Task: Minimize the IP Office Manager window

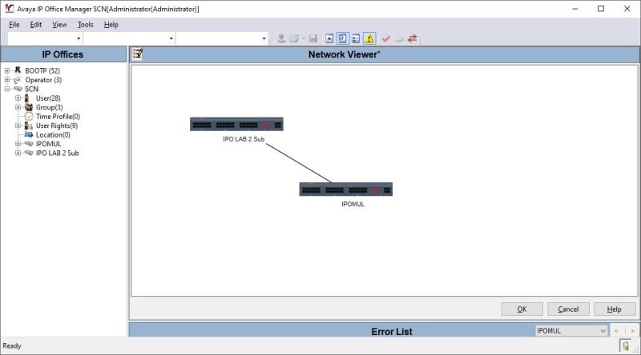Action: (575, 9)
